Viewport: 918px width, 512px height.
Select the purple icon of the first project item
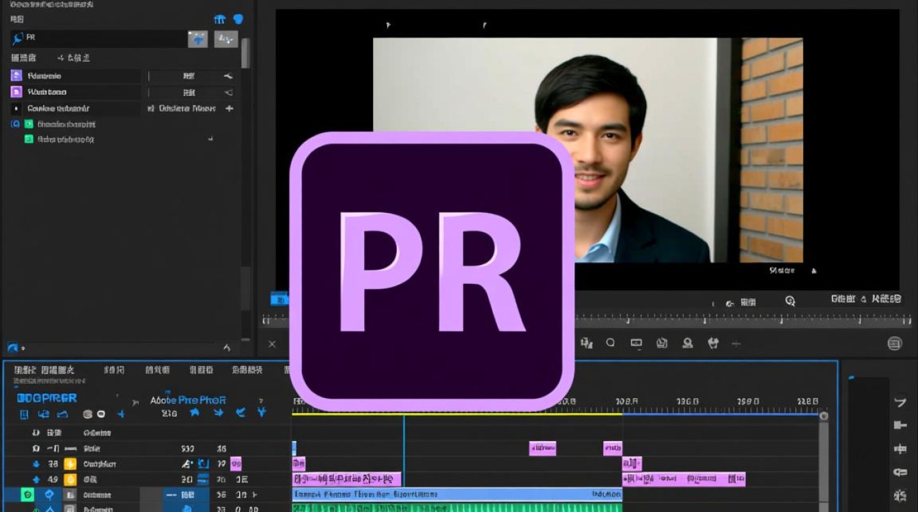point(16,76)
